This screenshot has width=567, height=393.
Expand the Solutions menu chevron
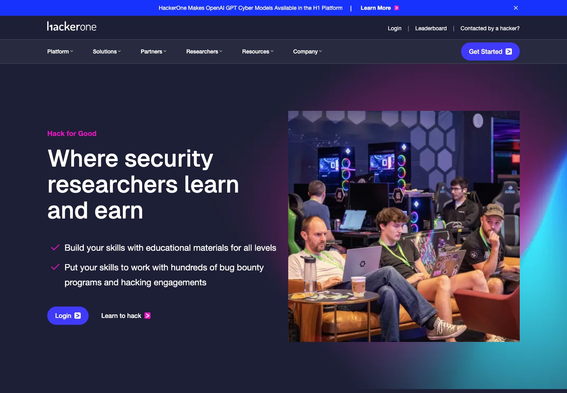pos(119,51)
